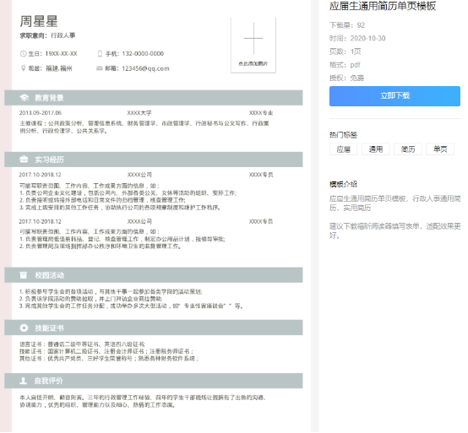
Task: Click the person icon in 自我评价
Action: (24, 381)
